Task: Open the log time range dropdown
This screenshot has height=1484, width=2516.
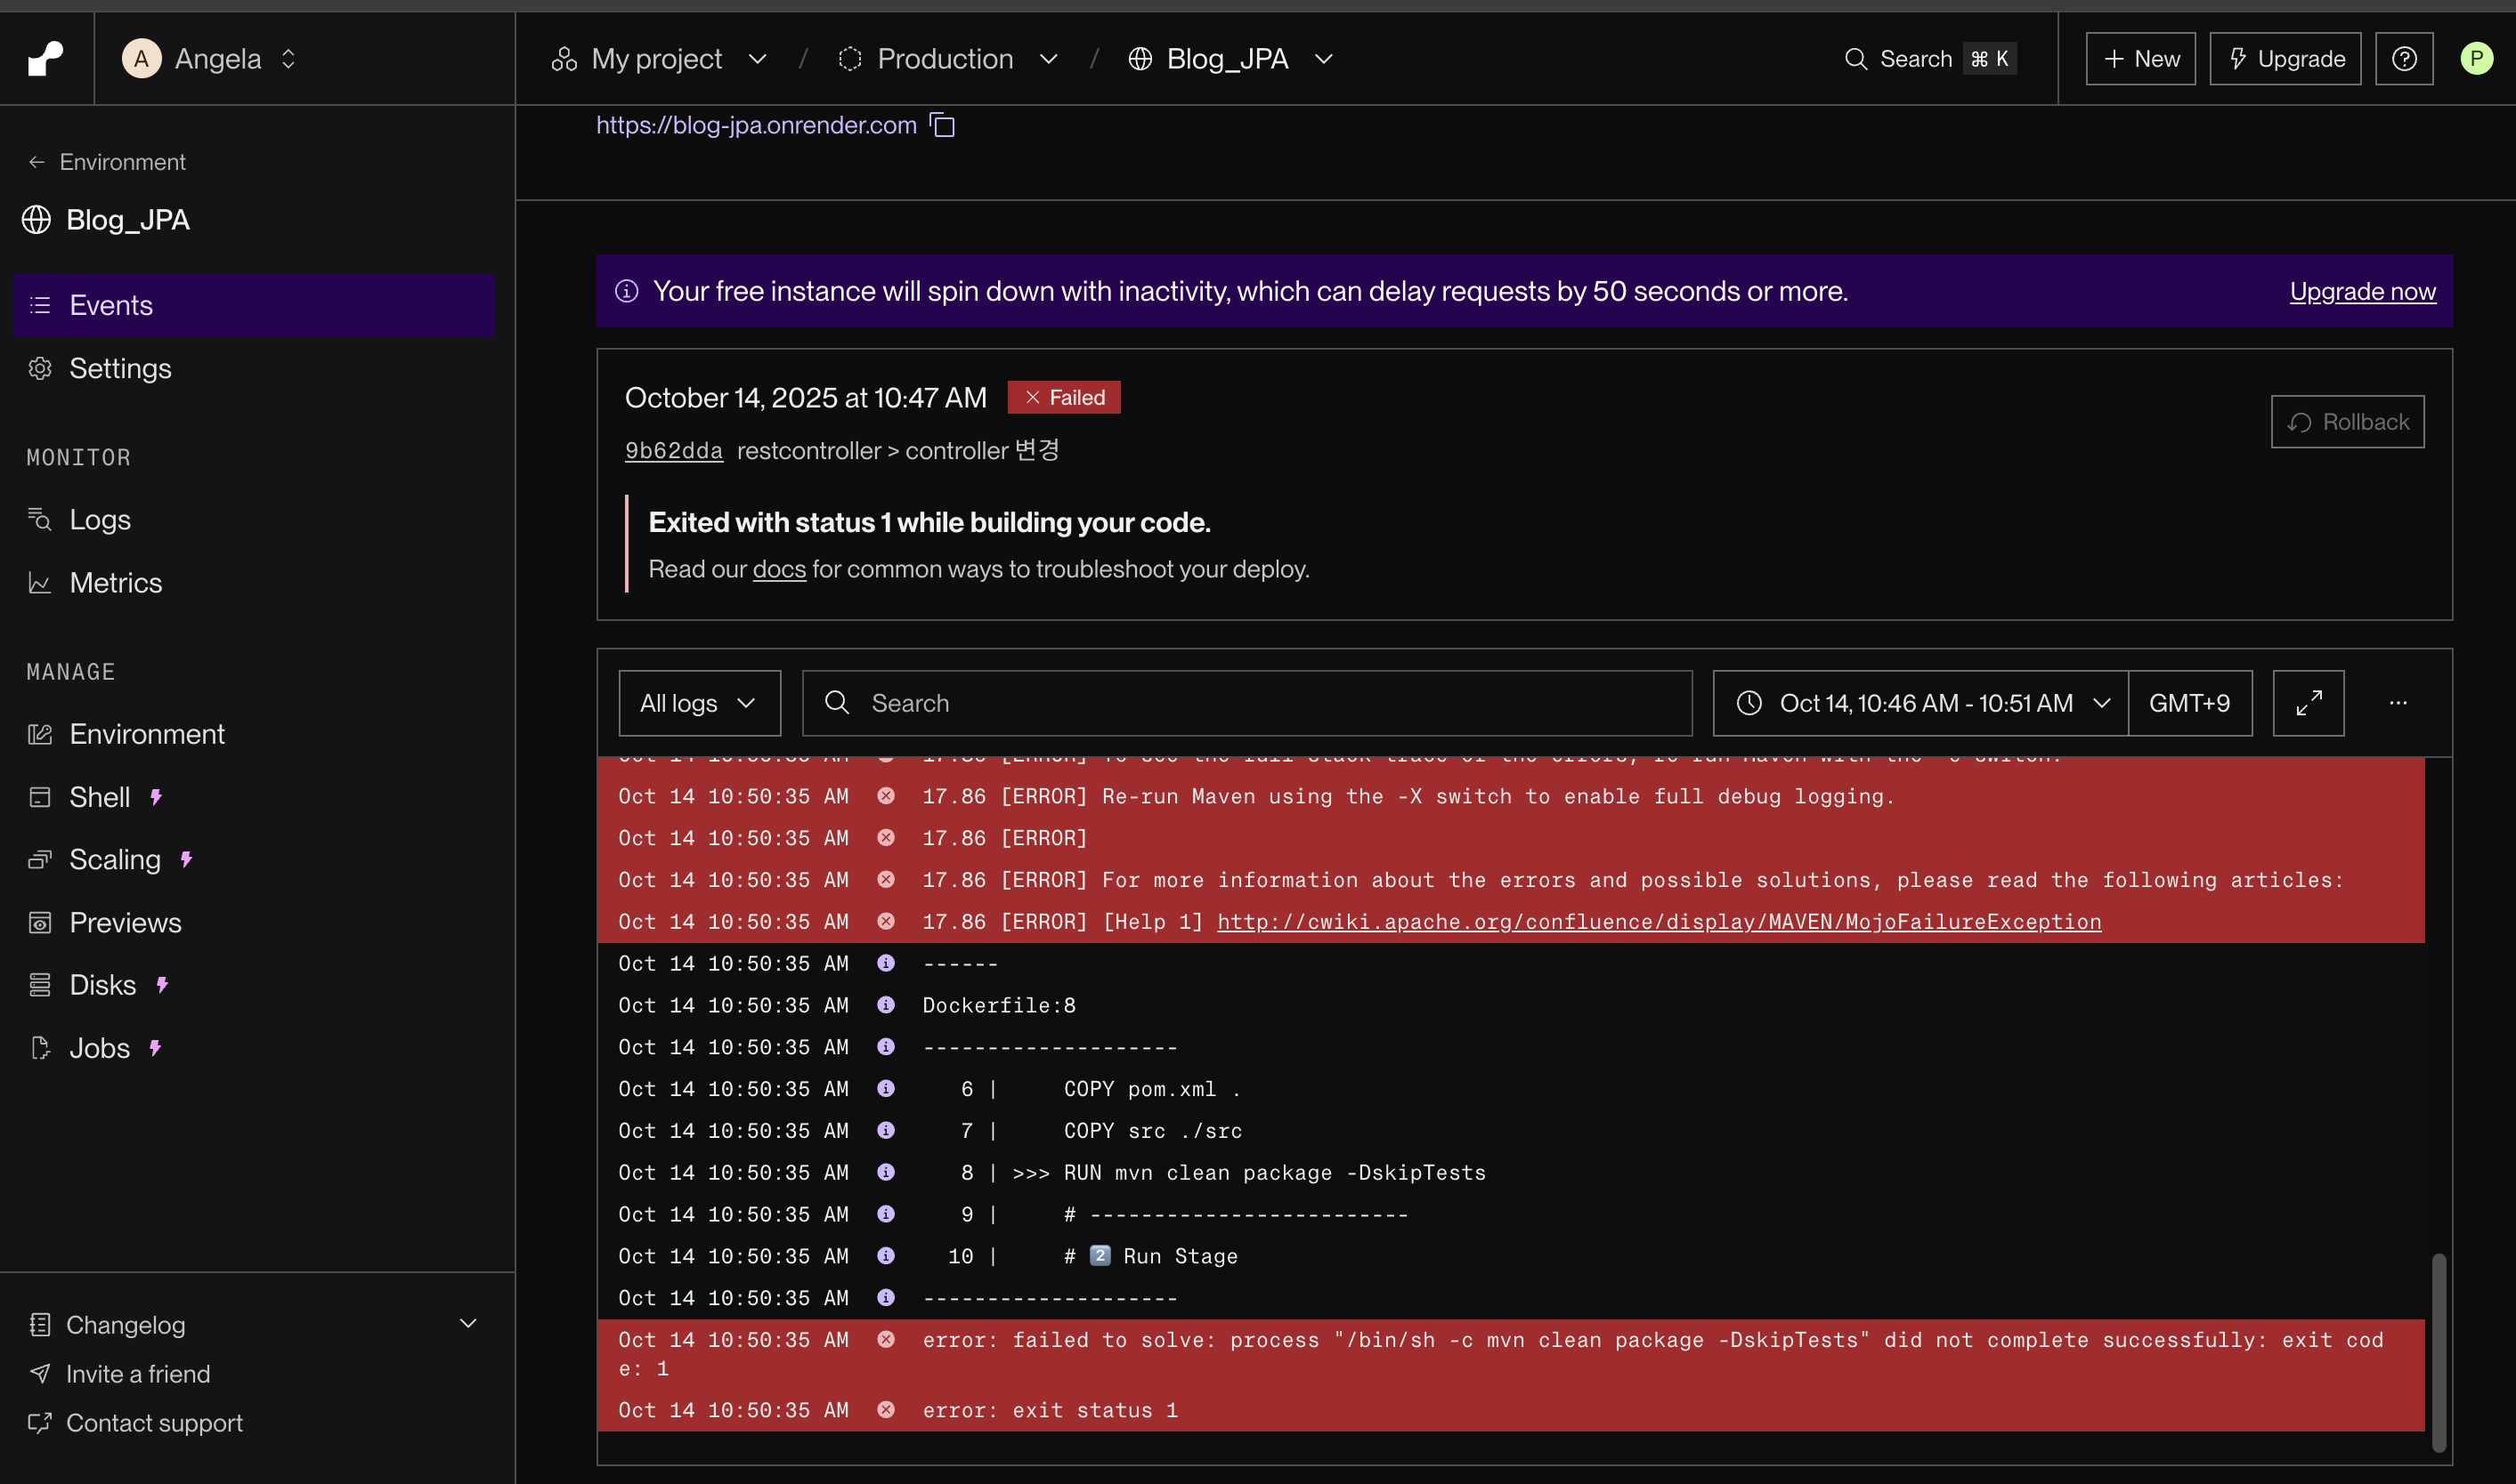Action: tap(1919, 703)
